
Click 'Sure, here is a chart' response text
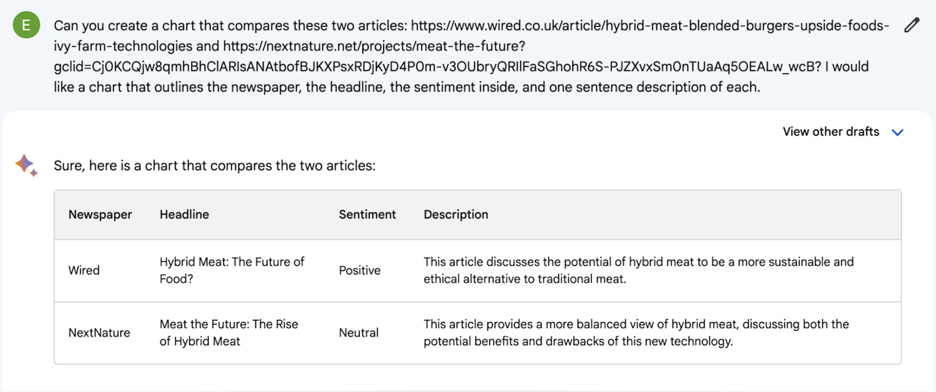click(215, 166)
